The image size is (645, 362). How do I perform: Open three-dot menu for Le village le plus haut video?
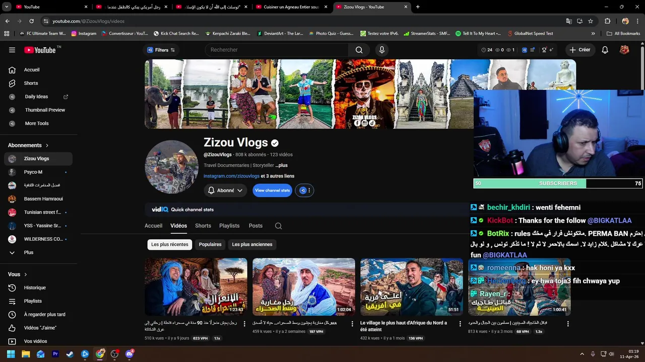(460, 324)
